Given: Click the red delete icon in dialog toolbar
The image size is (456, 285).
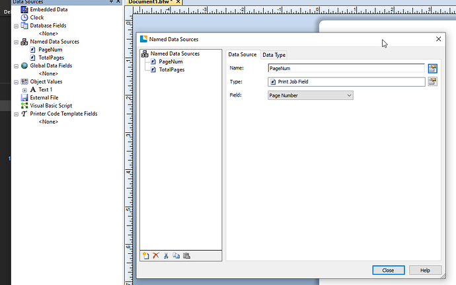Looking at the screenshot, I should pos(156,256).
